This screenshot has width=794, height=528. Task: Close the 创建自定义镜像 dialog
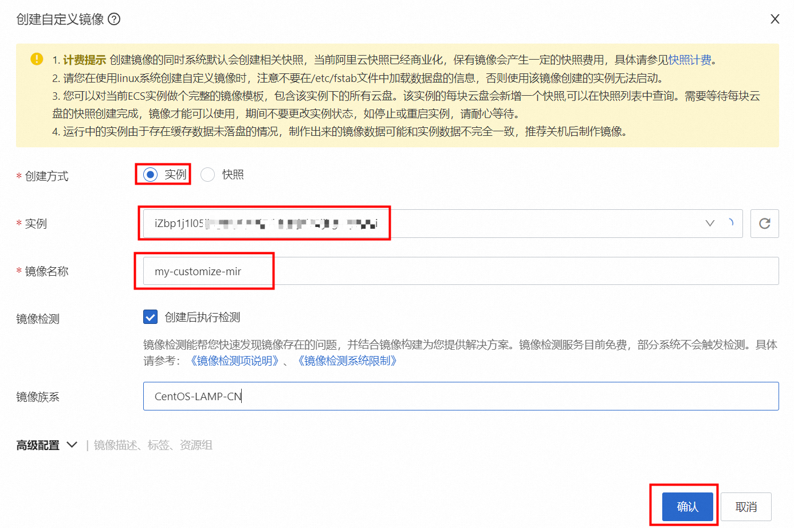click(x=775, y=19)
